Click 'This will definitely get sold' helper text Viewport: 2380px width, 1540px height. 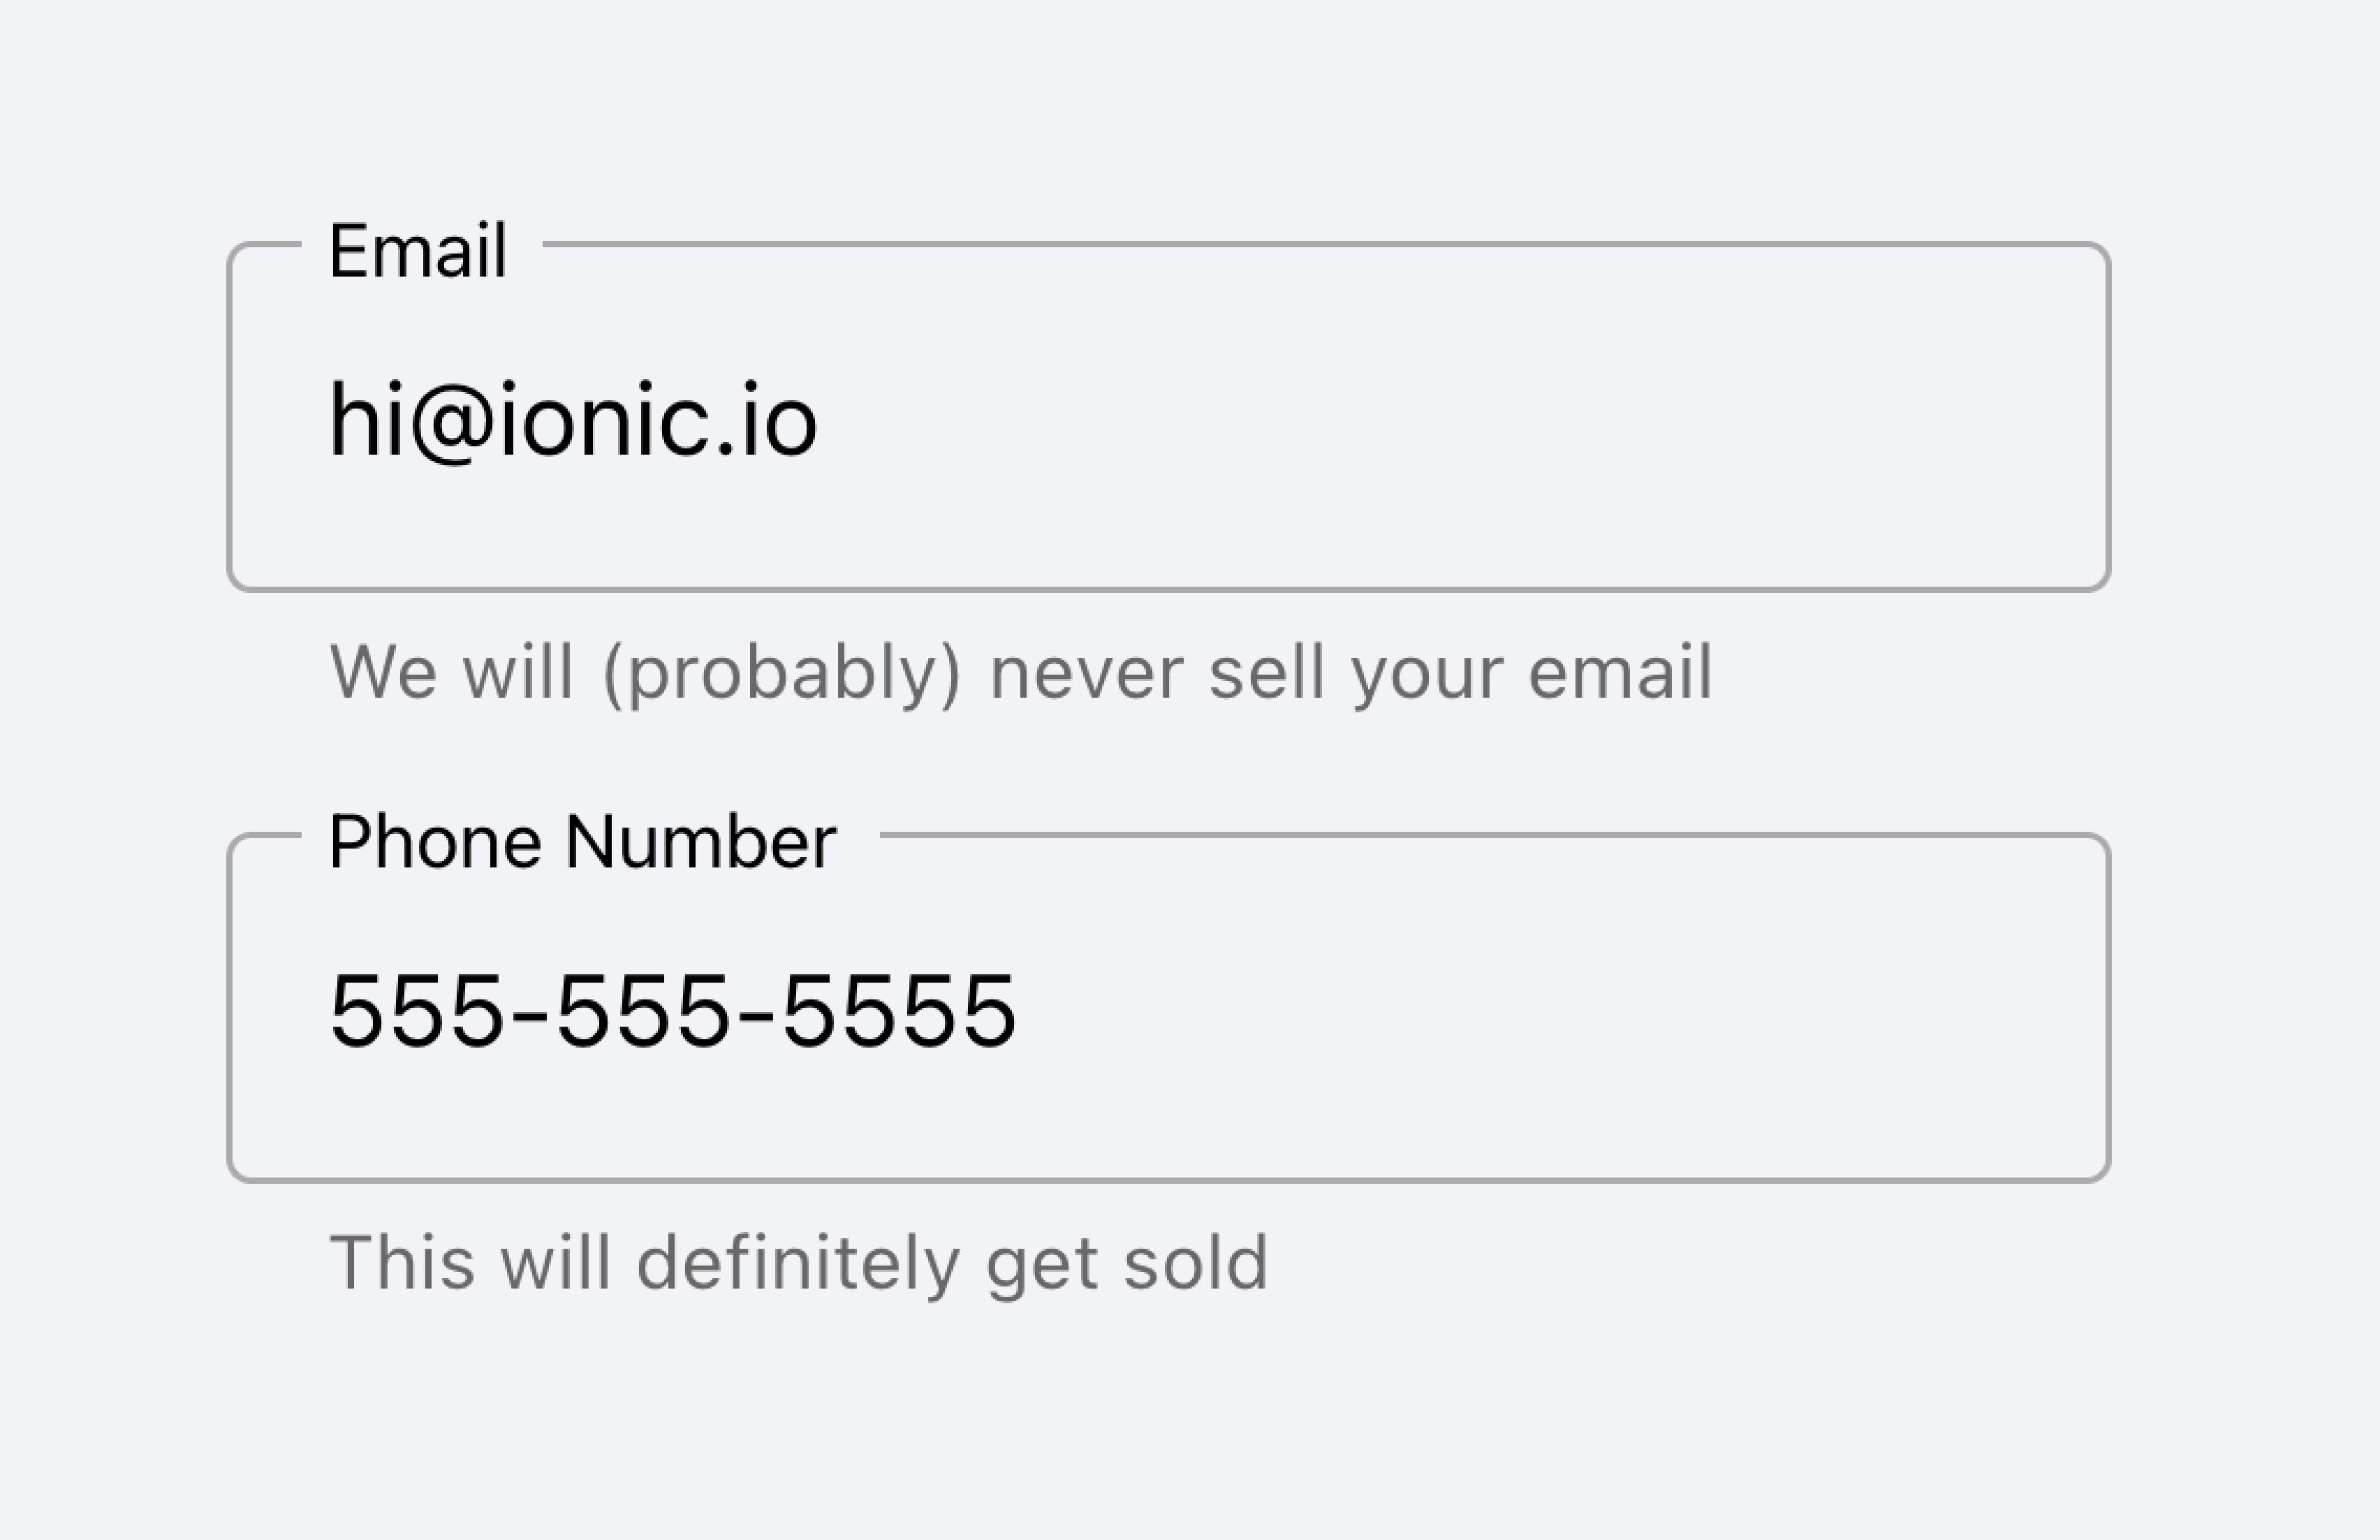tap(799, 1263)
